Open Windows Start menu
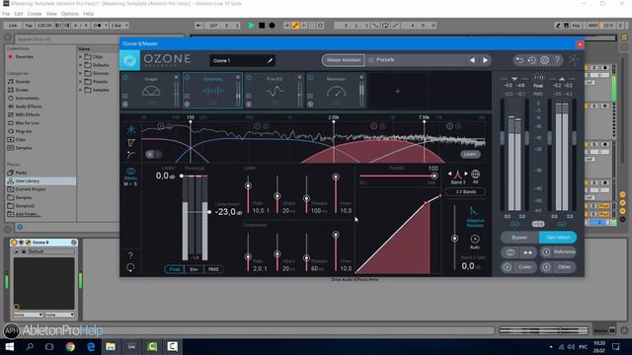The width and height of the screenshot is (632, 355). pos(9,347)
